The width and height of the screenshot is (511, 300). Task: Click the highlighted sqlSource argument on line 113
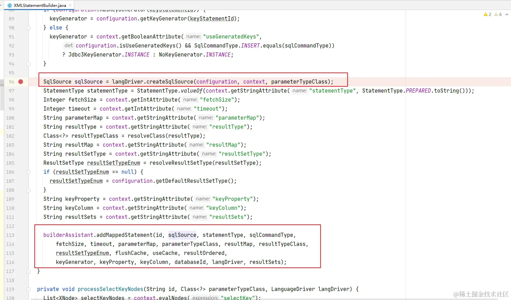pos(182,235)
